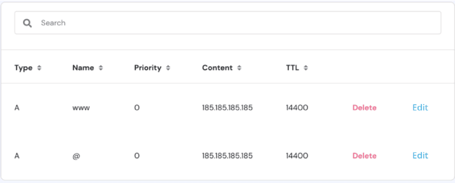Viewport: 455px width, 183px height.
Task: Click the Priority column header label
Action: pyautogui.click(x=148, y=68)
